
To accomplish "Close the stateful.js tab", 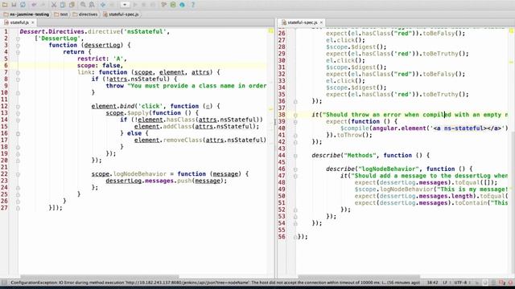I will coord(33,22).
